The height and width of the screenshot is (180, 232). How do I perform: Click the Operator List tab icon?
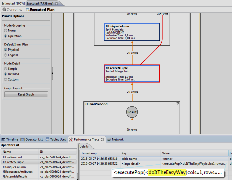click(x=22, y=140)
